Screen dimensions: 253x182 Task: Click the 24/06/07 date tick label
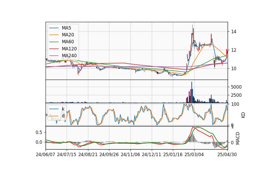(x=46, y=155)
